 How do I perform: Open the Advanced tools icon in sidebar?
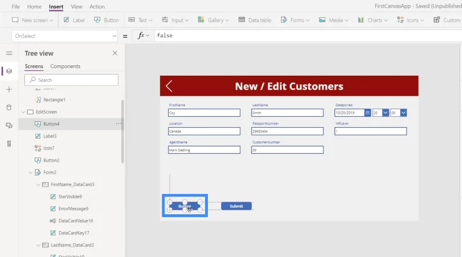pos(9,144)
